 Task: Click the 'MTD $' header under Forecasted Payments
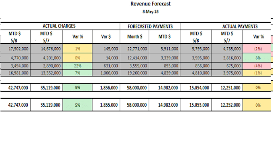(x=165, y=37)
